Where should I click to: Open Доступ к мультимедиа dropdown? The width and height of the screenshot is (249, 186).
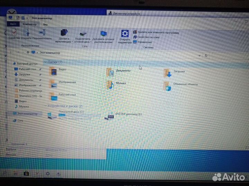[64, 36]
